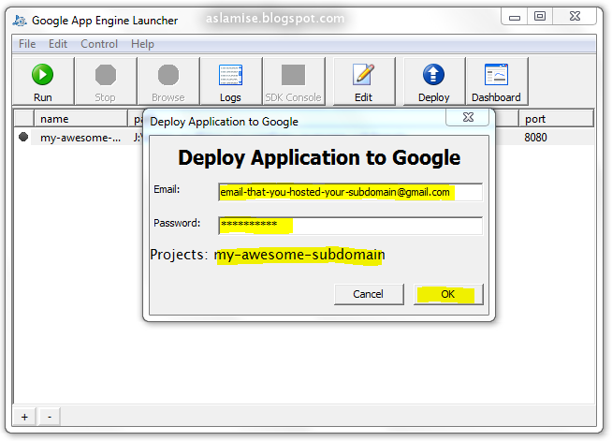Click OK in the Deploy dialog
612x441 pixels.
tap(448, 294)
